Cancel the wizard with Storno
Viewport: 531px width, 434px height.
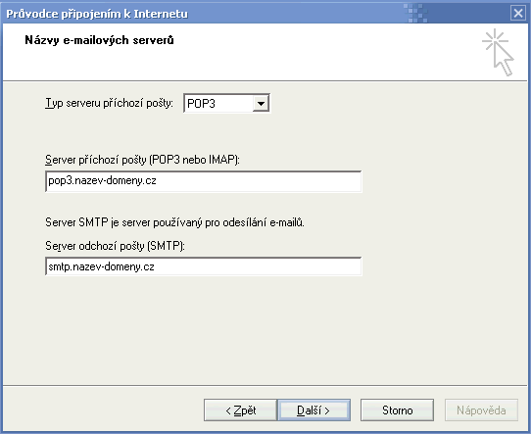tap(397, 410)
